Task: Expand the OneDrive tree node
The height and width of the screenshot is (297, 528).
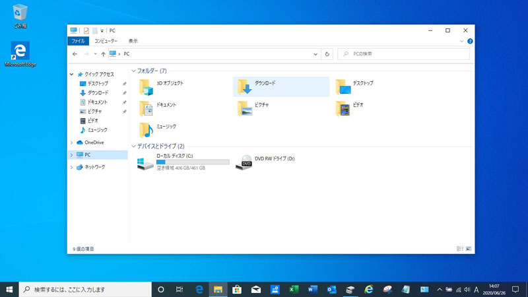Action: tap(72, 143)
